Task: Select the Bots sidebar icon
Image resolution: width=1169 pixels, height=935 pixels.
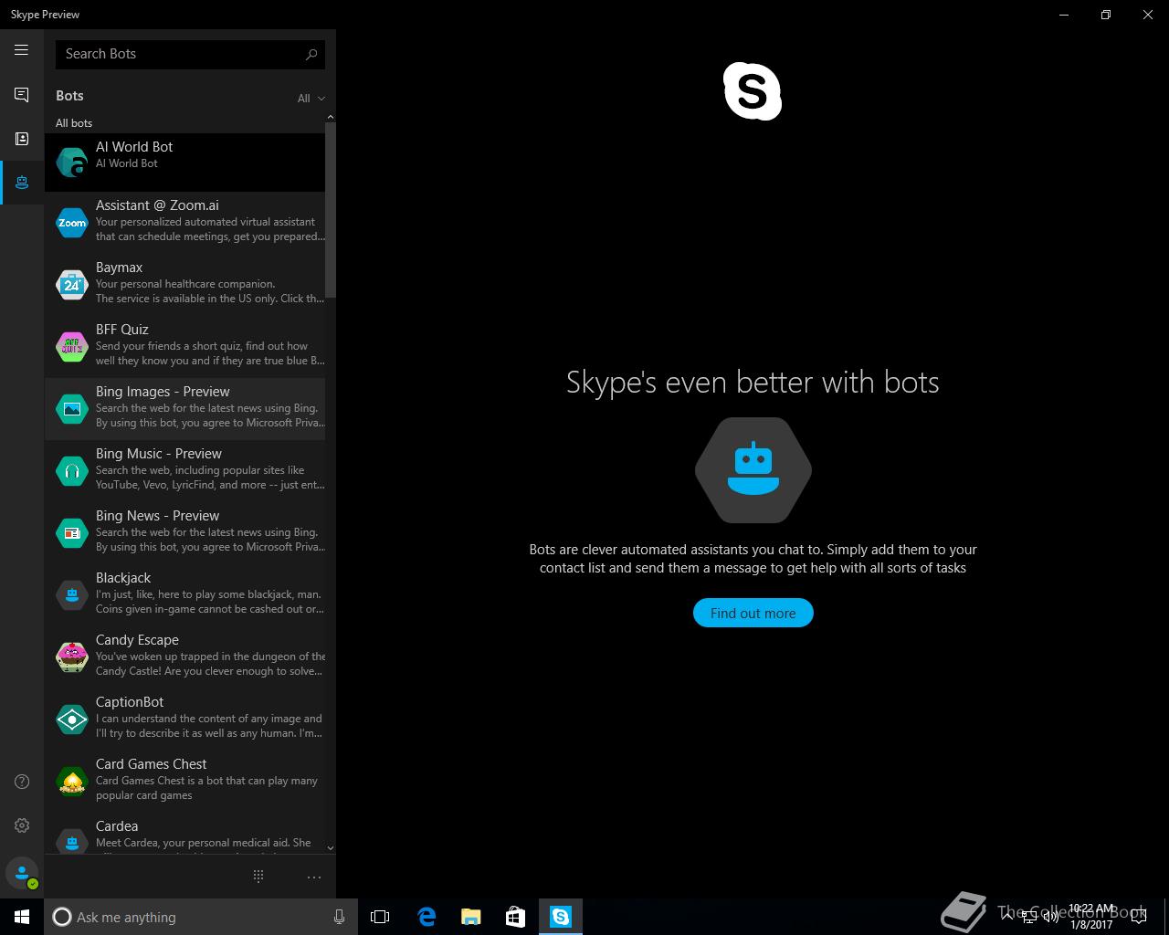Action: [22, 183]
